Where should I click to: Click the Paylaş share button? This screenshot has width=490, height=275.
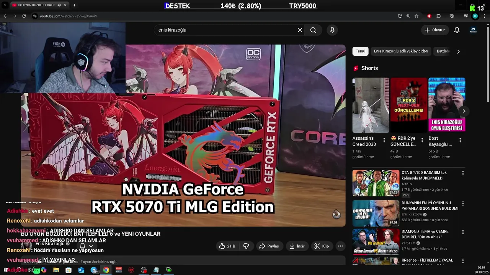click(269, 246)
